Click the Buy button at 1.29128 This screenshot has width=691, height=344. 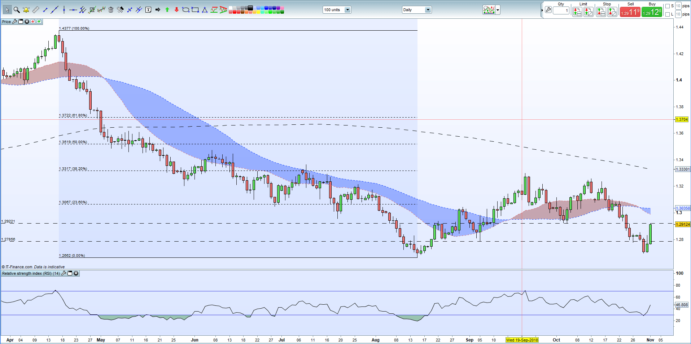click(x=652, y=12)
